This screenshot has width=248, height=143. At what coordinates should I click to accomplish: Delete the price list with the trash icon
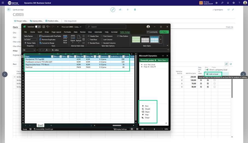(x=135, y=10)
